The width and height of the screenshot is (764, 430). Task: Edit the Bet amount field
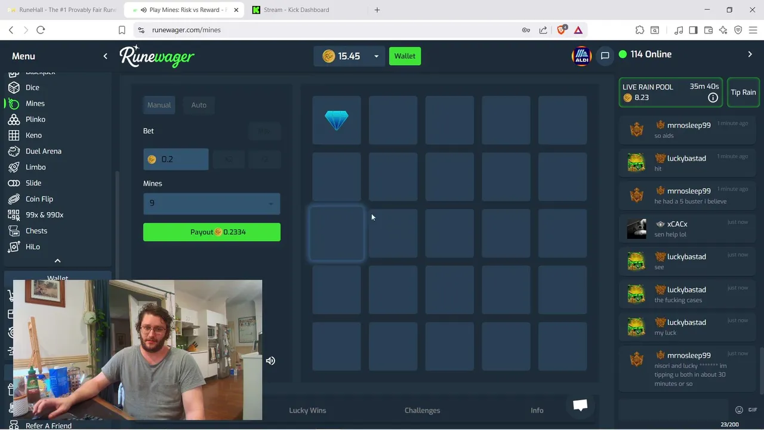pos(176,159)
